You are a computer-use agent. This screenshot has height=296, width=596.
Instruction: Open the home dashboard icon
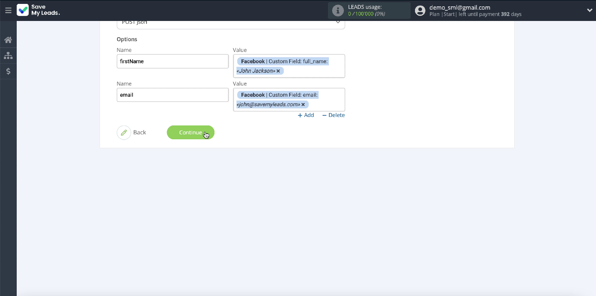[x=8, y=40]
